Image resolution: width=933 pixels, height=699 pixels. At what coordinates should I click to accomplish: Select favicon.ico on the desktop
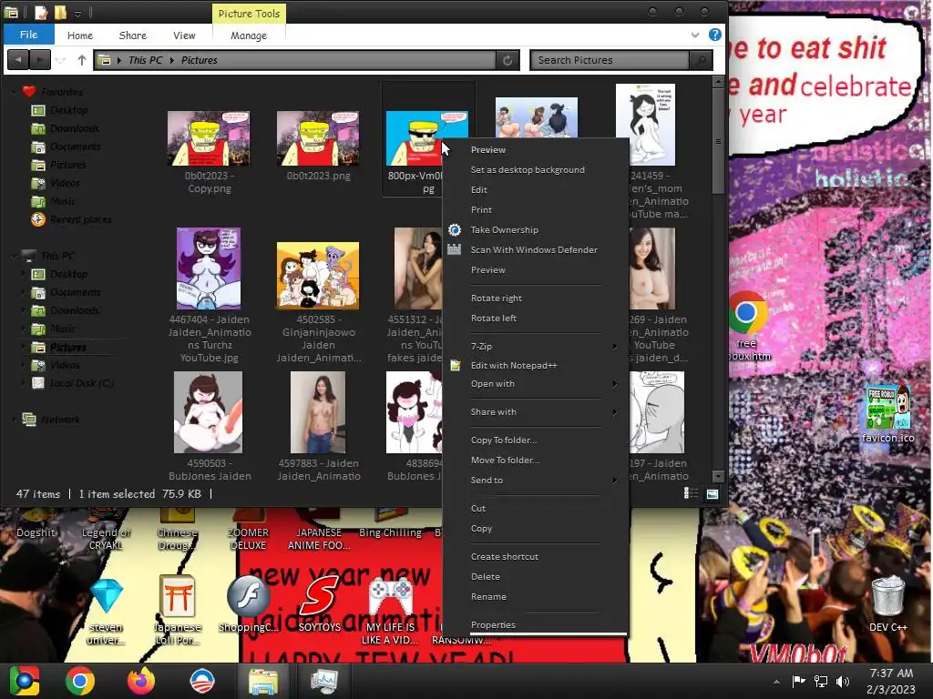[887, 413]
